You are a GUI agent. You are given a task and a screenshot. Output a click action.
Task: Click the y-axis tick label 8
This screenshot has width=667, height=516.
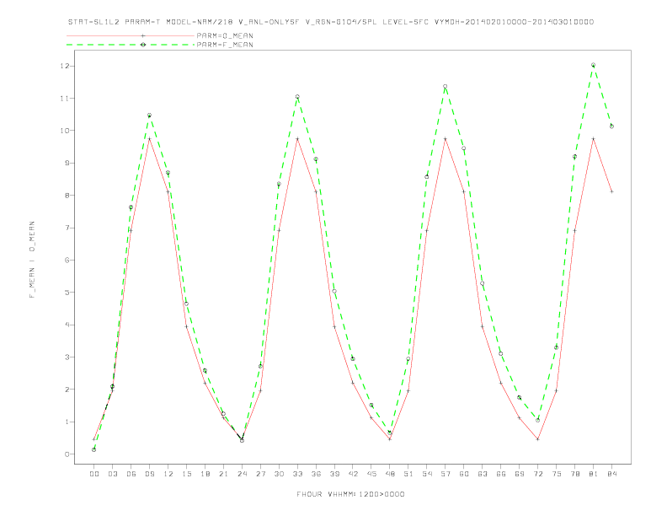click(67, 196)
